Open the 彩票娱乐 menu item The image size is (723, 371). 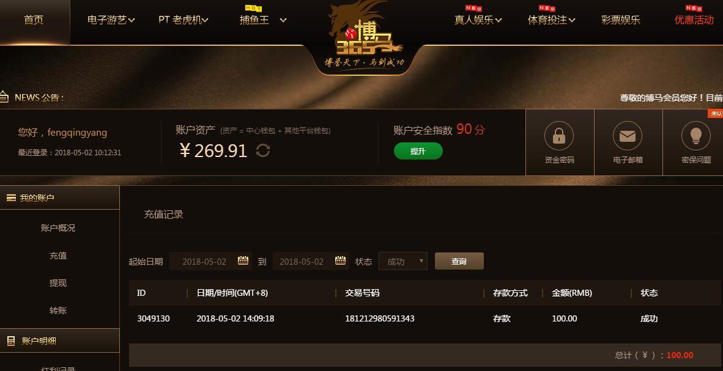point(621,20)
